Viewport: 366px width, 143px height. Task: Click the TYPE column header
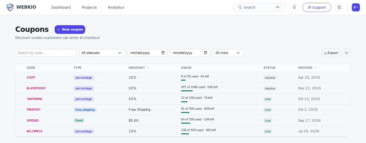[78, 68]
